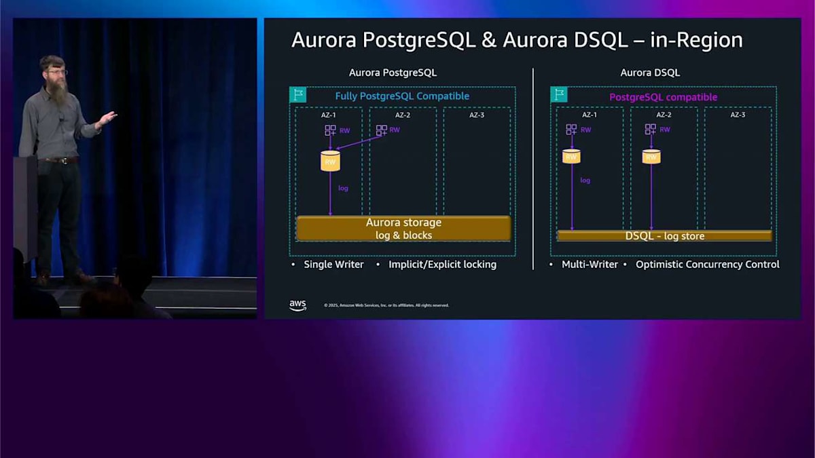Select the AZ-2 compute icon under Aurora DSQL
This screenshot has height=458, width=815.
pyautogui.click(x=650, y=130)
